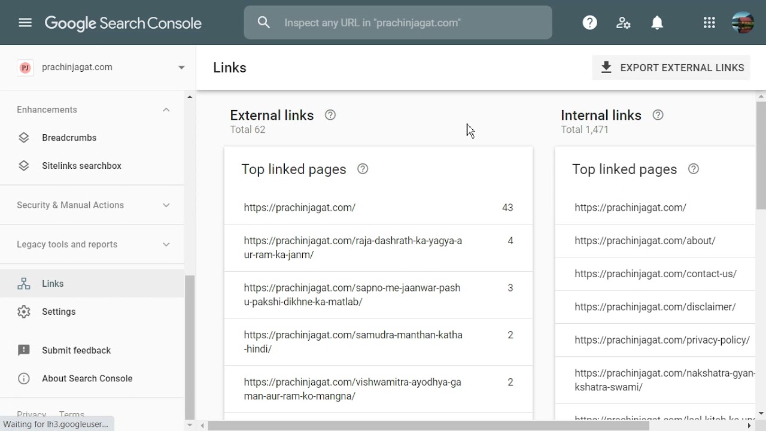
Task: Click help icon beside internal Top linked pages
Action: tap(694, 169)
